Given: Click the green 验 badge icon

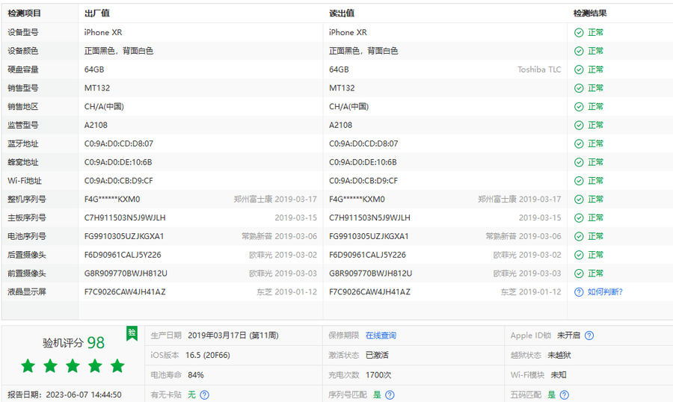Looking at the screenshot, I should (x=132, y=333).
